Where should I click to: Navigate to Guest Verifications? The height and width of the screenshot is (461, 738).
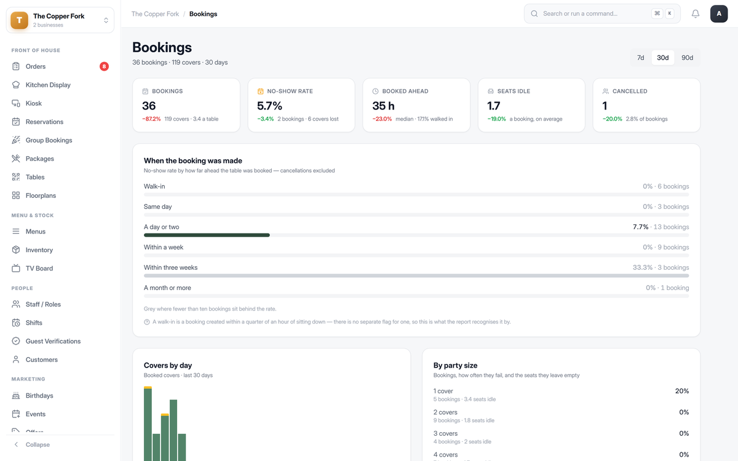coord(60,341)
